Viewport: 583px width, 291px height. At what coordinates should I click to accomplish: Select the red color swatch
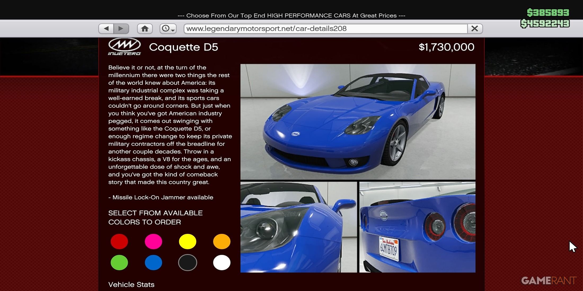119,241
